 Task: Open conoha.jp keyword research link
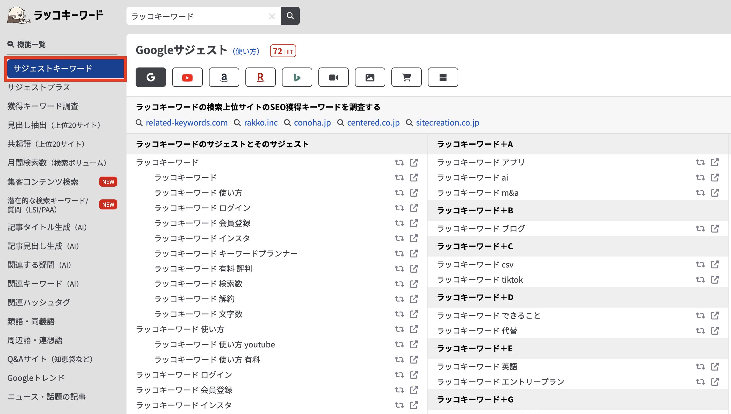[x=312, y=122]
